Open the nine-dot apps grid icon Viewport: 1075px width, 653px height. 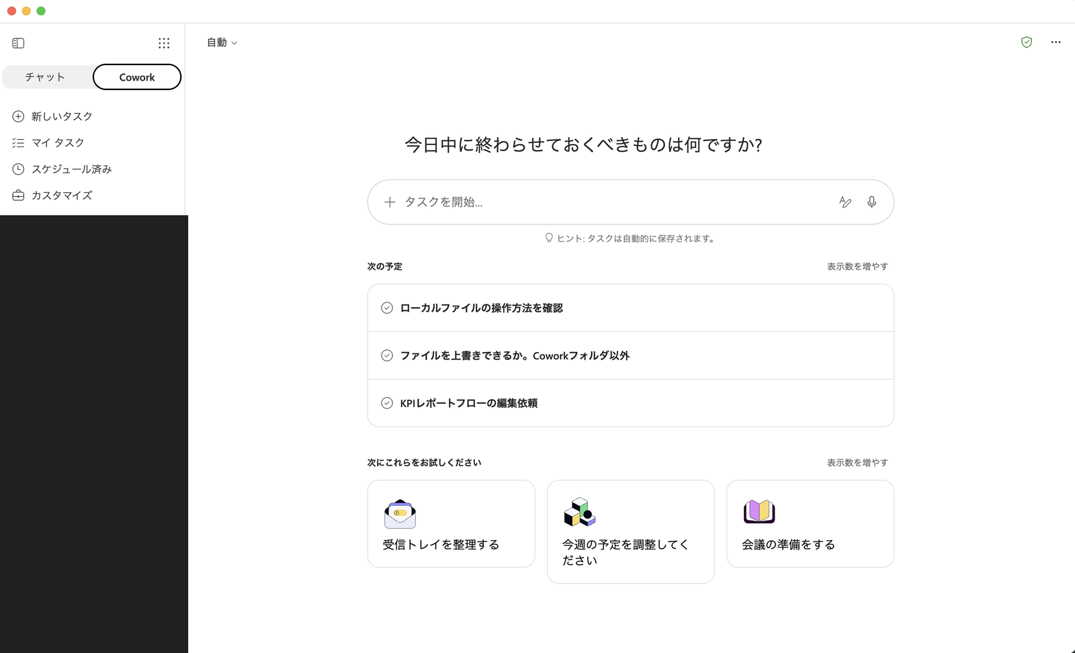[x=164, y=43]
